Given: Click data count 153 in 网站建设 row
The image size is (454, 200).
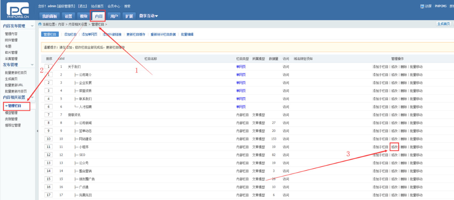Looking at the screenshot, I should tap(274, 139).
